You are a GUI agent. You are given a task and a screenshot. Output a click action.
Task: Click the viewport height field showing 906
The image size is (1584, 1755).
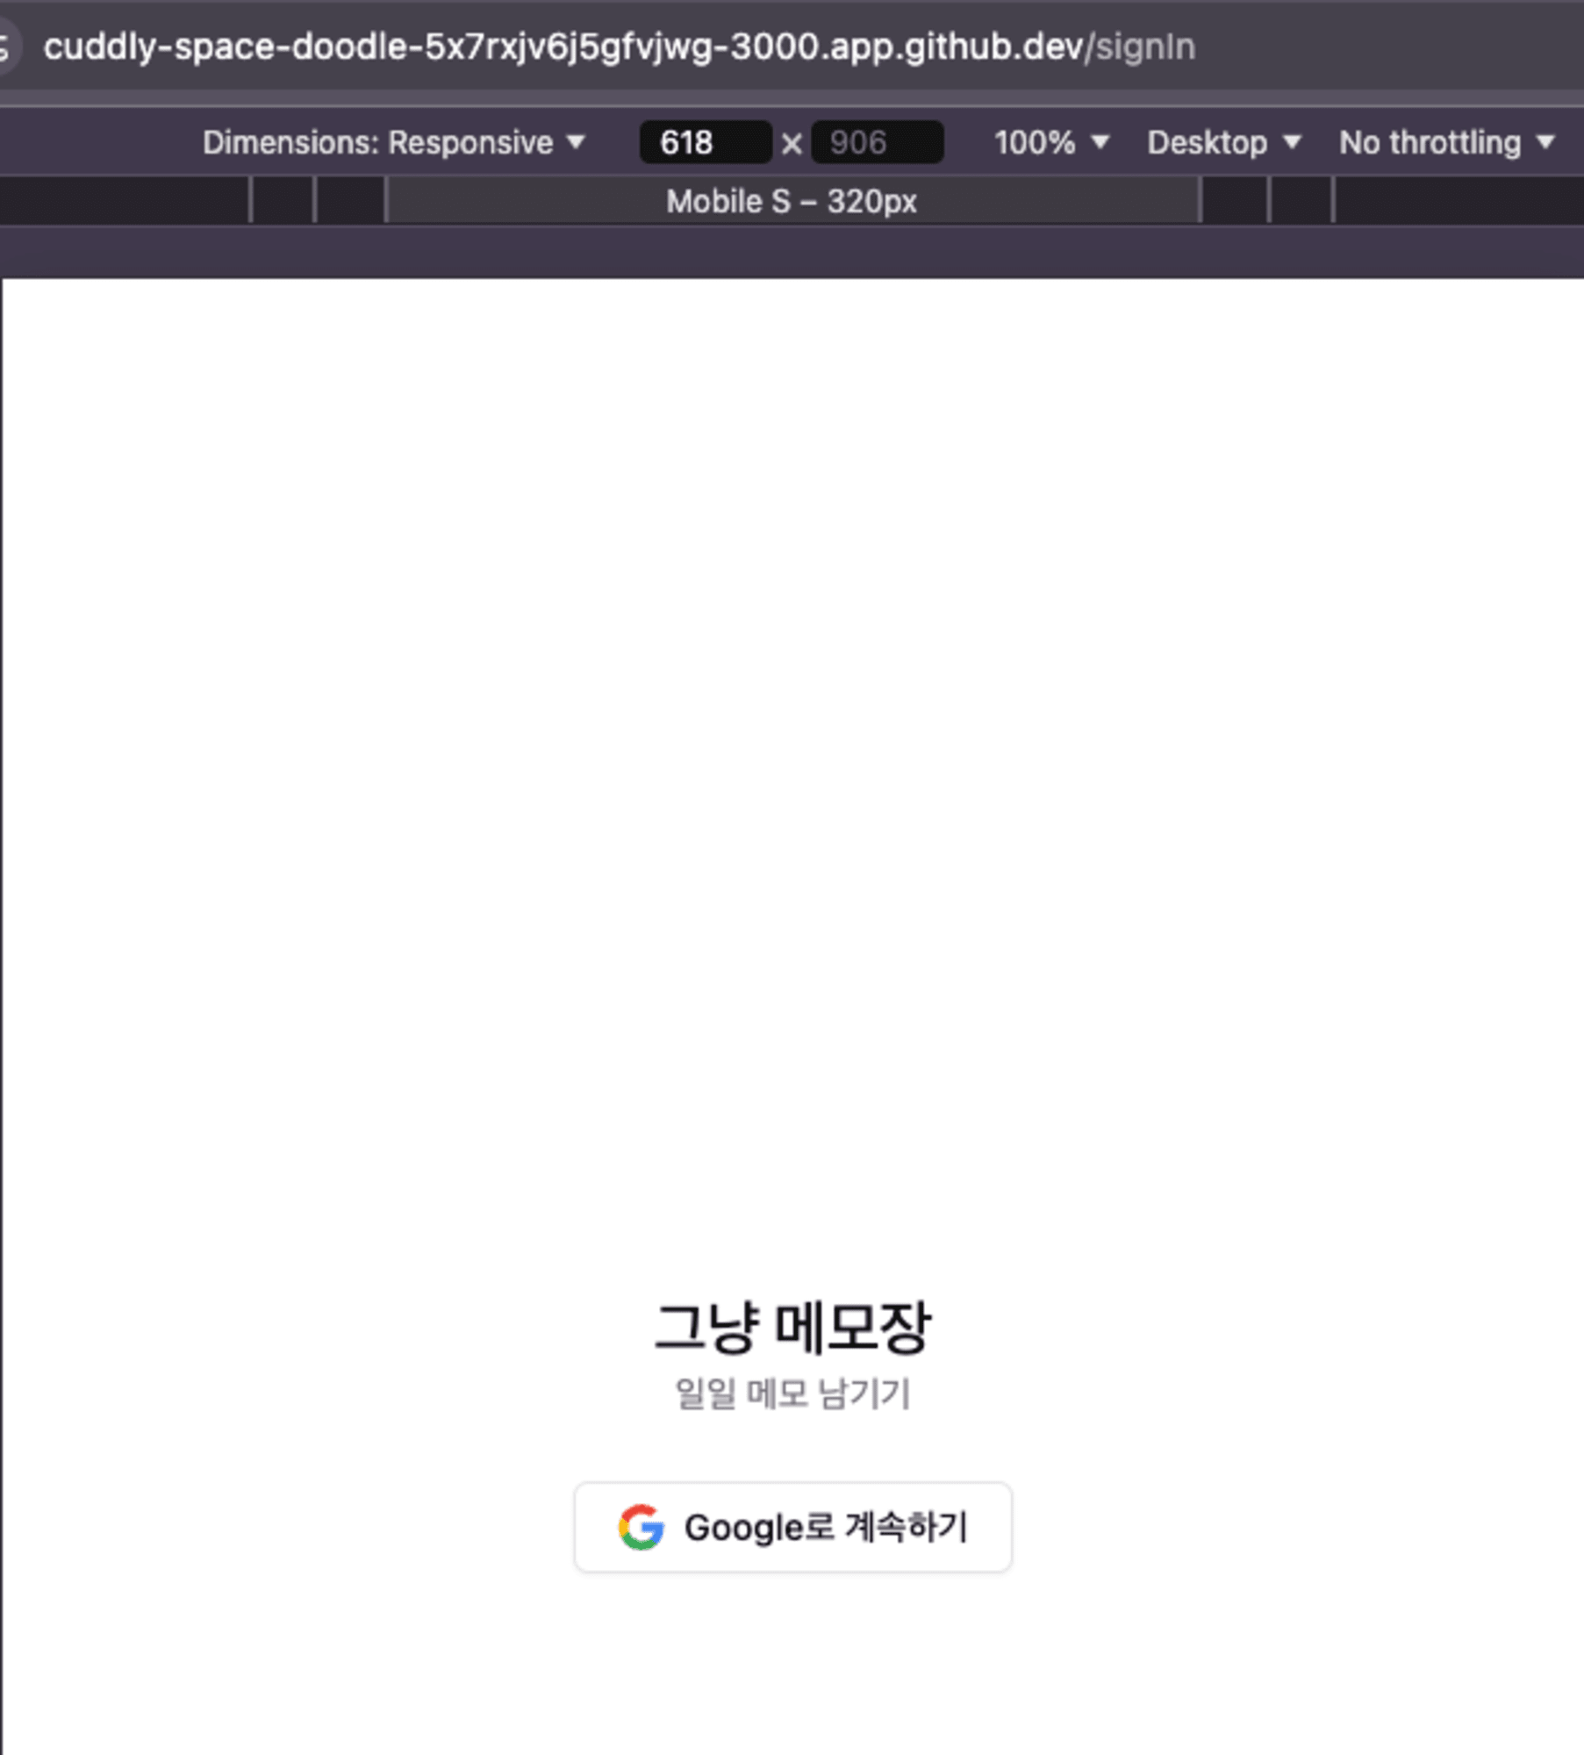(x=877, y=142)
